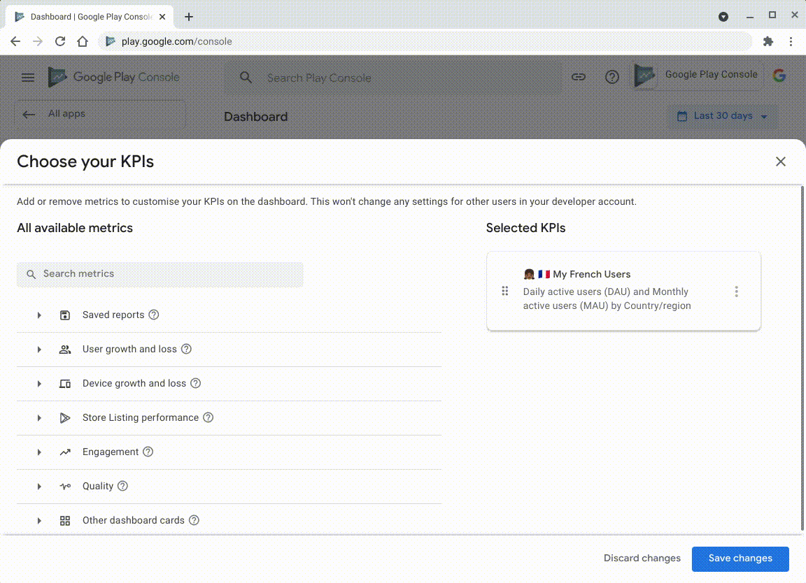Expand the User growth and loss category
This screenshot has width=806, height=583.
[x=39, y=350]
